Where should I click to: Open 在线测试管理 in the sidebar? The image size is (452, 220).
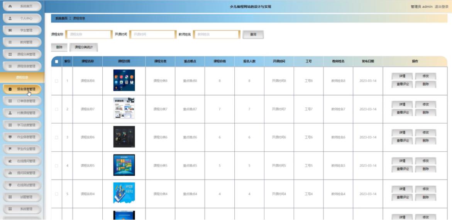pos(22,185)
